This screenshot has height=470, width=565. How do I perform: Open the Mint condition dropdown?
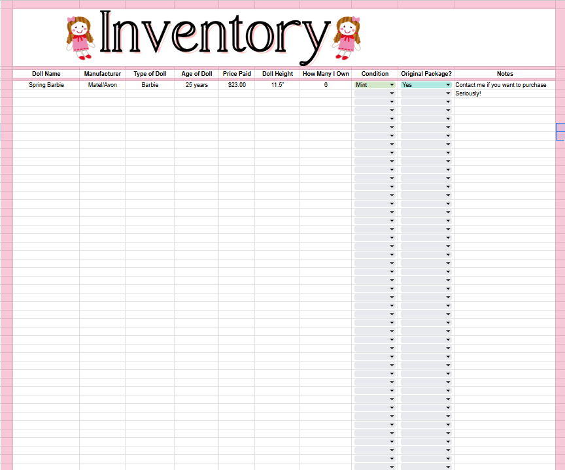375,85
